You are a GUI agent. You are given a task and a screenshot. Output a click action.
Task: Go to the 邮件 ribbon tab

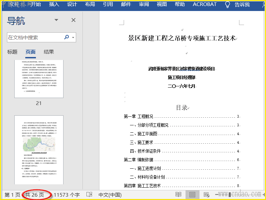pyautogui.click(x=126, y=4)
